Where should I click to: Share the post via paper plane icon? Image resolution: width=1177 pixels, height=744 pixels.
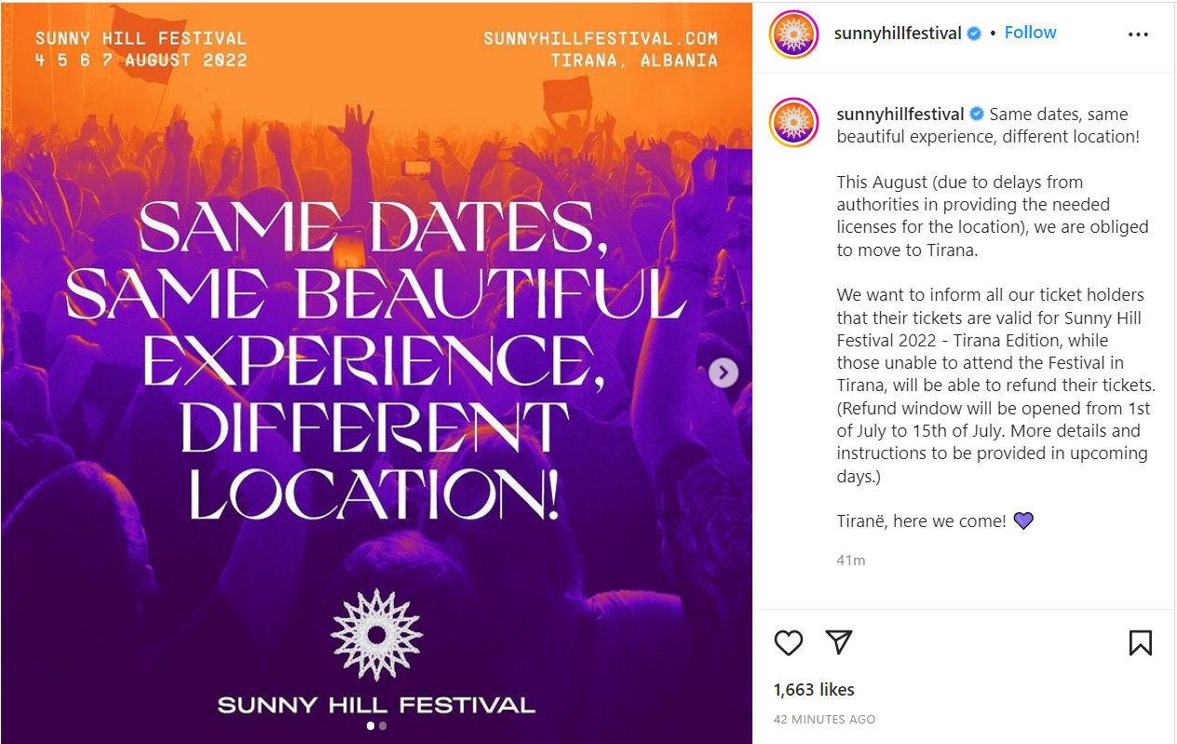[839, 643]
